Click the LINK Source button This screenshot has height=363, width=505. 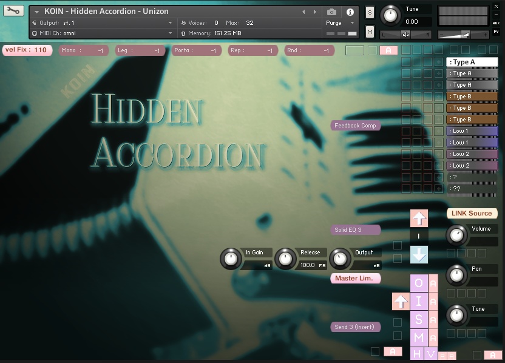[x=472, y=213]
